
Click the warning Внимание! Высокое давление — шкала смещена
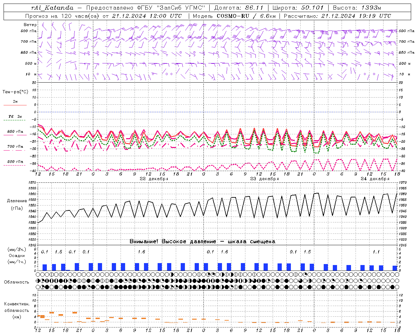(x=202, y=242)
